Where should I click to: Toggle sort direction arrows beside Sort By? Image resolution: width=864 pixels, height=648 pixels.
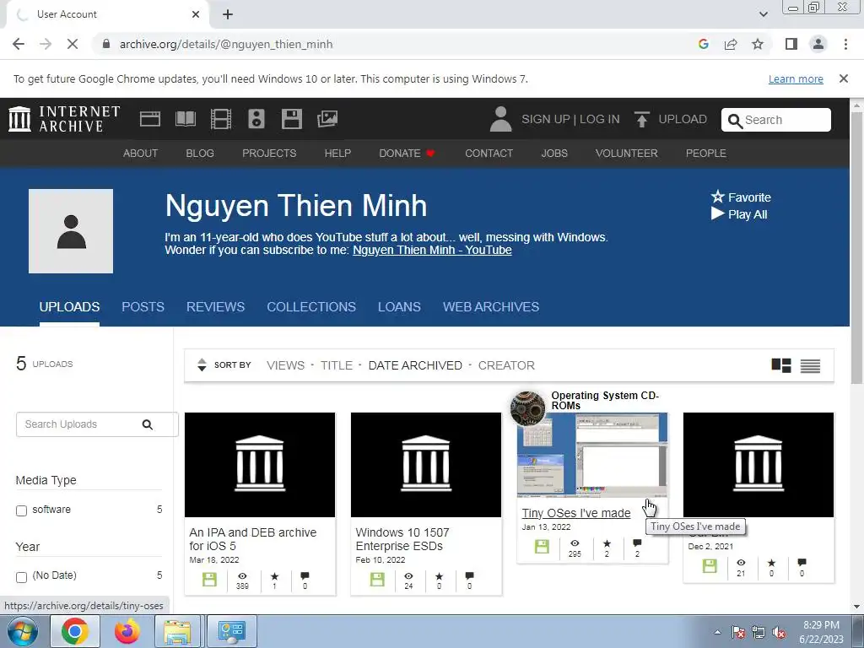point(202,364)
